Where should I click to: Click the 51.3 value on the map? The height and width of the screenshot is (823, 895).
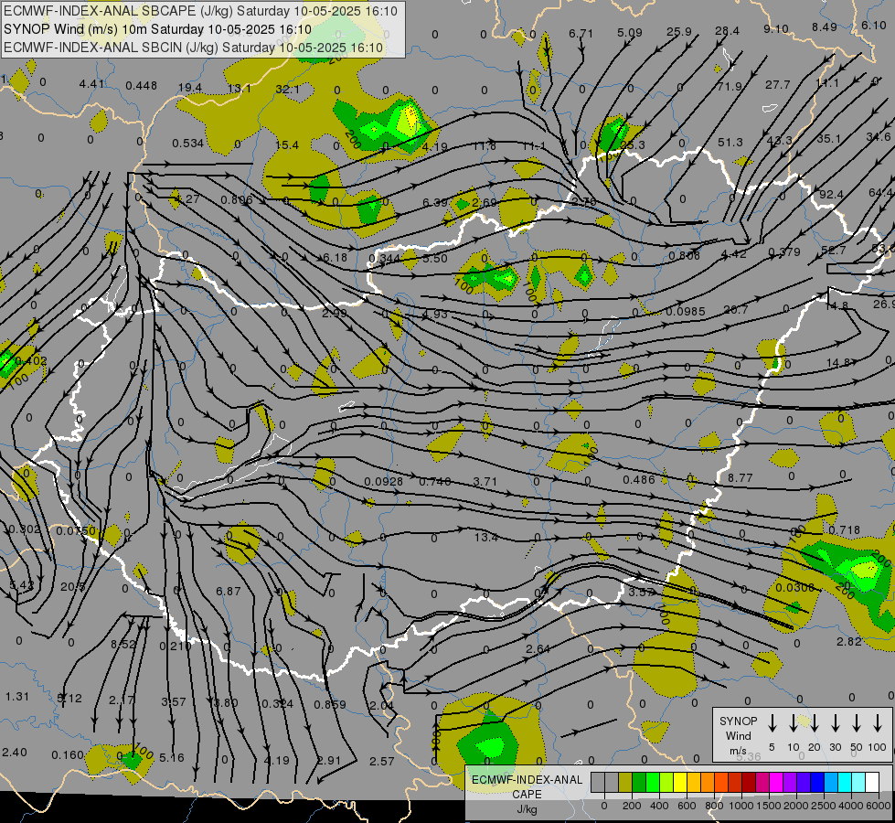(730, 143)
